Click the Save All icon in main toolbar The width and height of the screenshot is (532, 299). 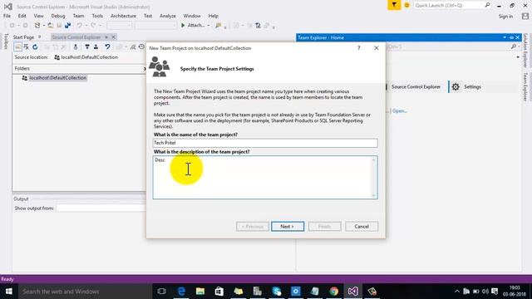point(67,26)
